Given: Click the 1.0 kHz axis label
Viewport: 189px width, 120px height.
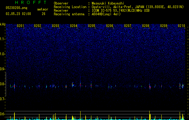Looking at the screenshot, I should [3, 54].
